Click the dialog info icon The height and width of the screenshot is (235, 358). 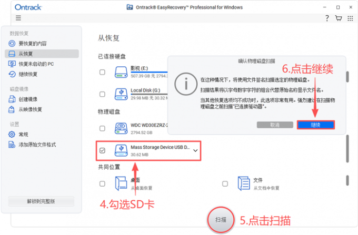click(186, 84)
